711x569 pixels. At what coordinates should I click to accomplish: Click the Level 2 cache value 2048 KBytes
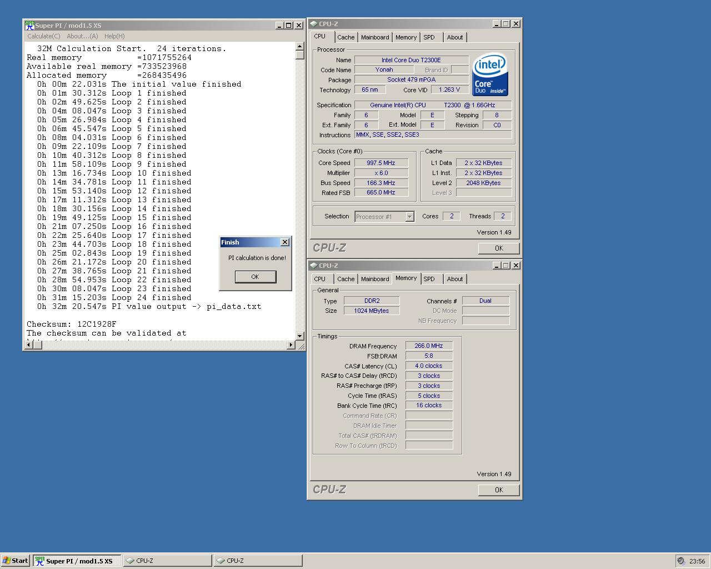483,183
